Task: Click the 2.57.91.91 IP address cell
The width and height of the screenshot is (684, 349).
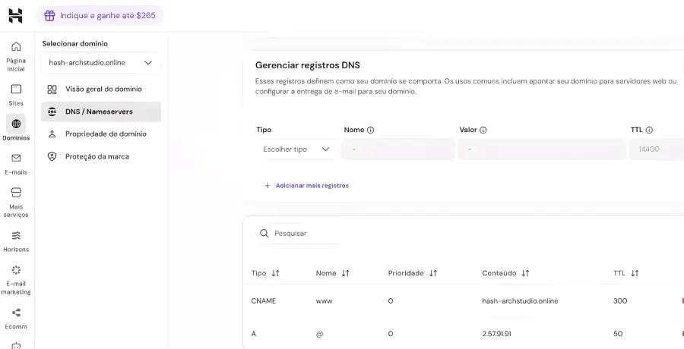Action: coord(496,334)
